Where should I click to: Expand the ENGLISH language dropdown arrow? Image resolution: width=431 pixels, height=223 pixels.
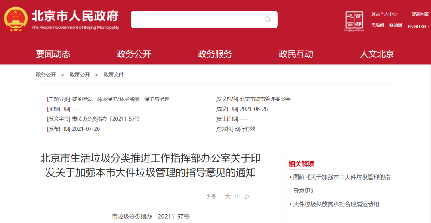[x=428, y=27]
